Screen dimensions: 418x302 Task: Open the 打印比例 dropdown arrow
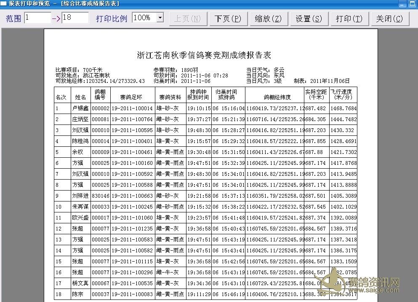[x=160, y=18]
